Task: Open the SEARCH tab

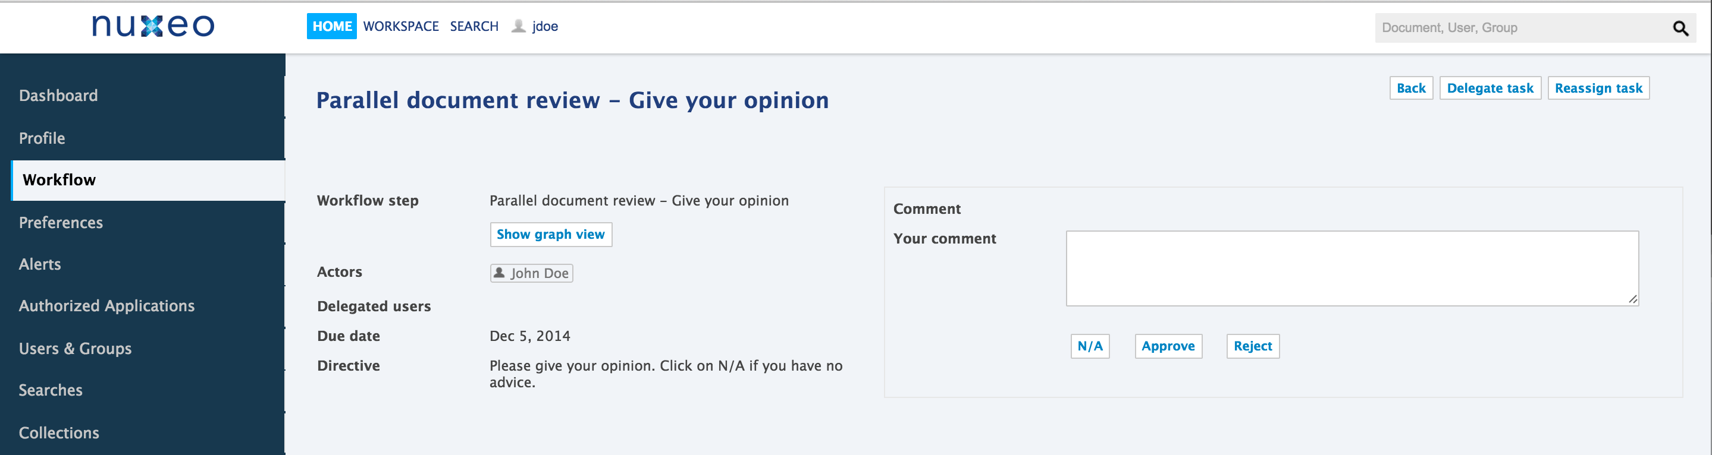Action: (x=474, y=26)
